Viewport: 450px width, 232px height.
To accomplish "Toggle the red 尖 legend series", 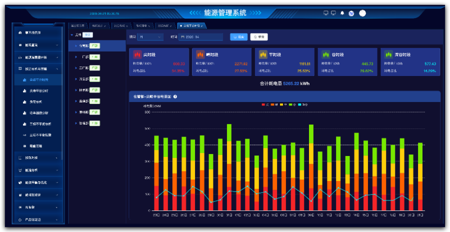I will click(x=264, y=104).
